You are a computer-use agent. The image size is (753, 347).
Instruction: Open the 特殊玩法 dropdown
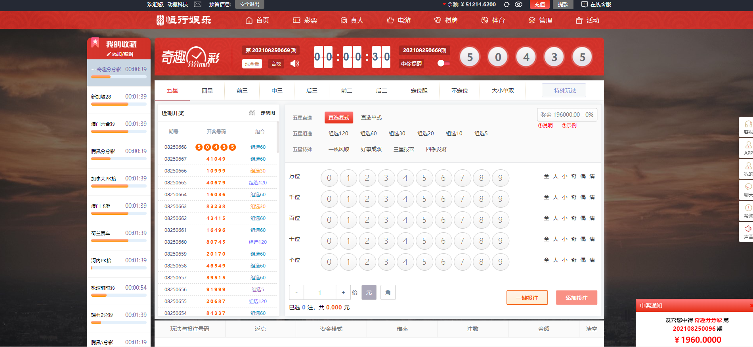coord(564,91)
